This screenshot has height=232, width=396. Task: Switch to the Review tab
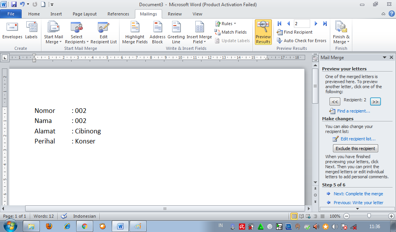174,14
